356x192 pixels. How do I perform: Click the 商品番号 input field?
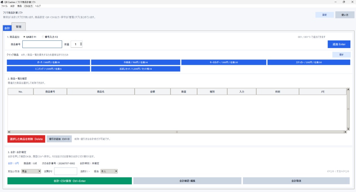42,44
